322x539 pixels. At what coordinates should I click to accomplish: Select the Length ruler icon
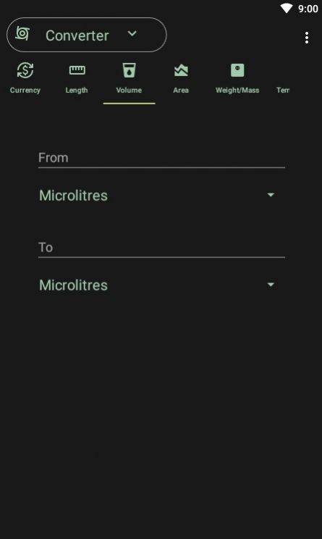[x=77, y=70]
